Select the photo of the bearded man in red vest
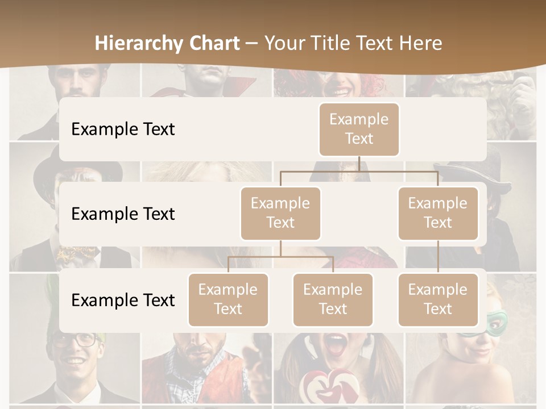Image resolution: width=546 pixels, height=409 pixels. pyautogui.click(x=205, y=369)
